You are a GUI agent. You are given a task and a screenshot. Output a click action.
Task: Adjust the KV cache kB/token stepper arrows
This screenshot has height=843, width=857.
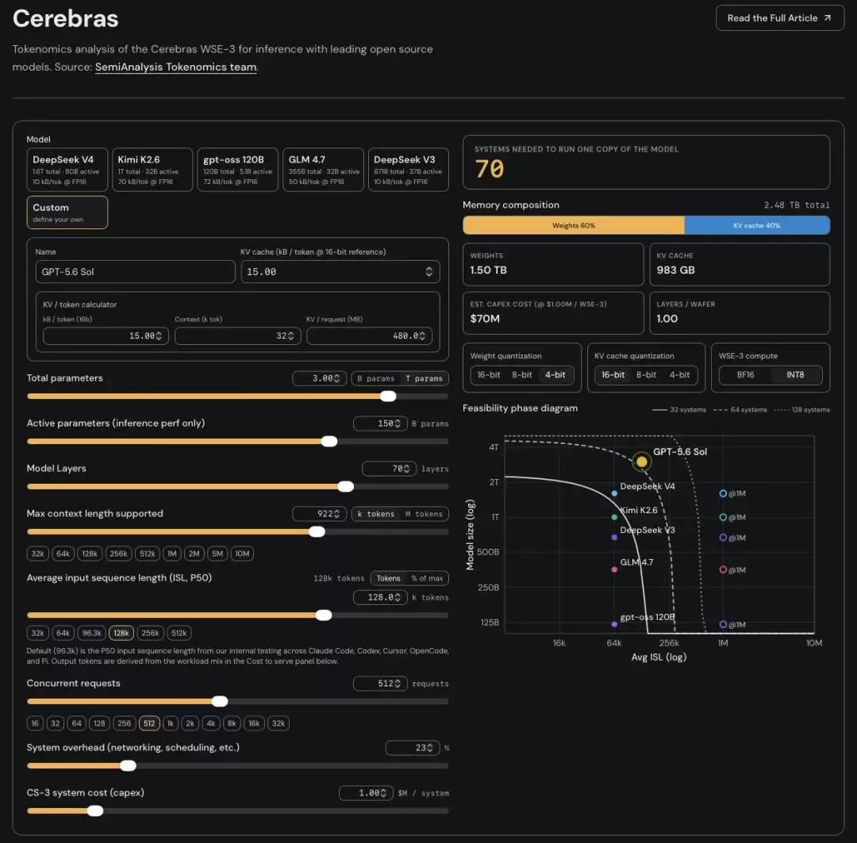click(429, 271)
